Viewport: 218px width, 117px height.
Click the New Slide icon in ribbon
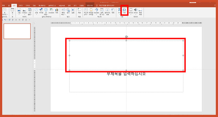(4, 10)
